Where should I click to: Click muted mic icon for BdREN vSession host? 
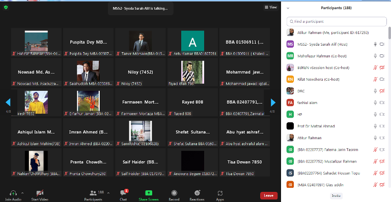[375, 68]
